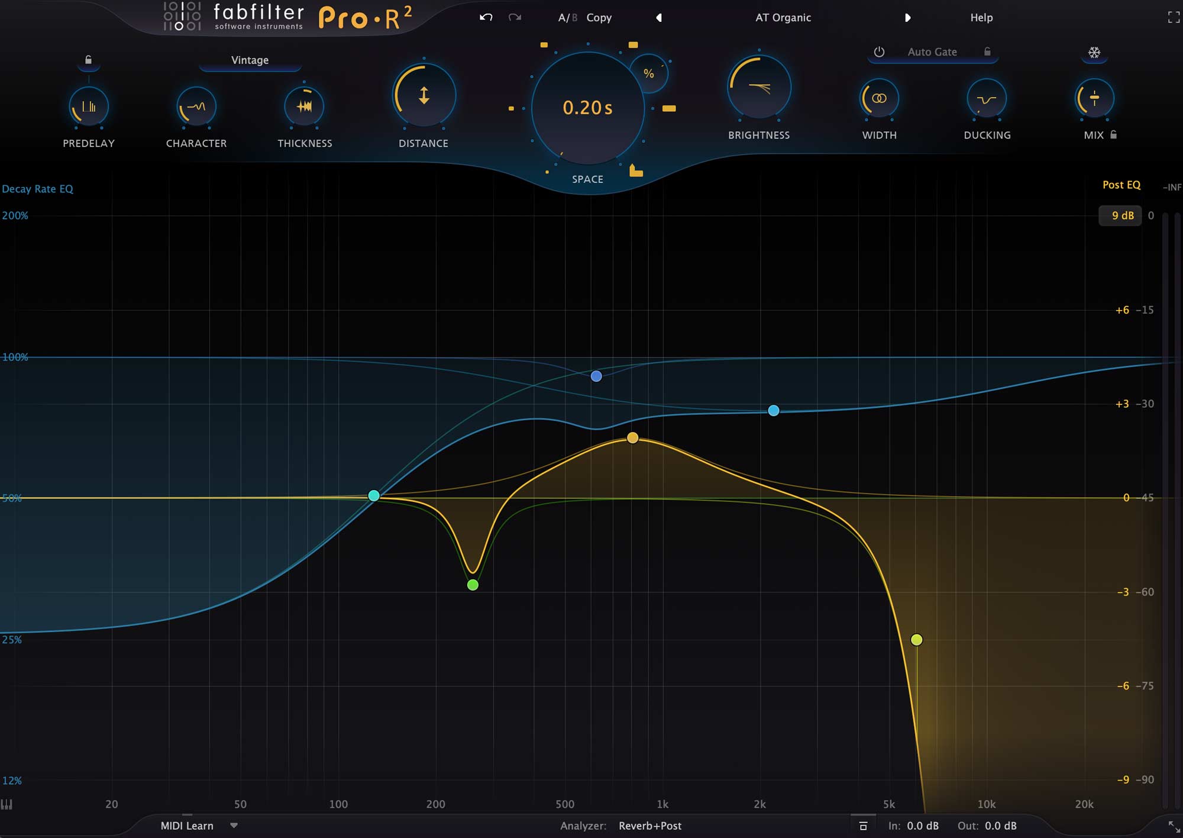Expand the MIDI Learn dropdown arrow
This screenshot has width=1183, height=838.
pyautogui.click(x=234, y=825)
